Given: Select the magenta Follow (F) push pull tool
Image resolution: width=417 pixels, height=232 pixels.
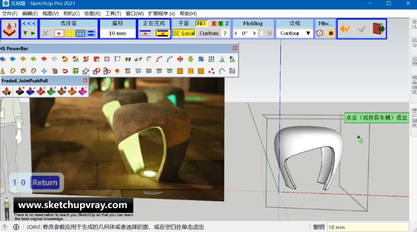Looking at the screenshot, I should point(82,91).
